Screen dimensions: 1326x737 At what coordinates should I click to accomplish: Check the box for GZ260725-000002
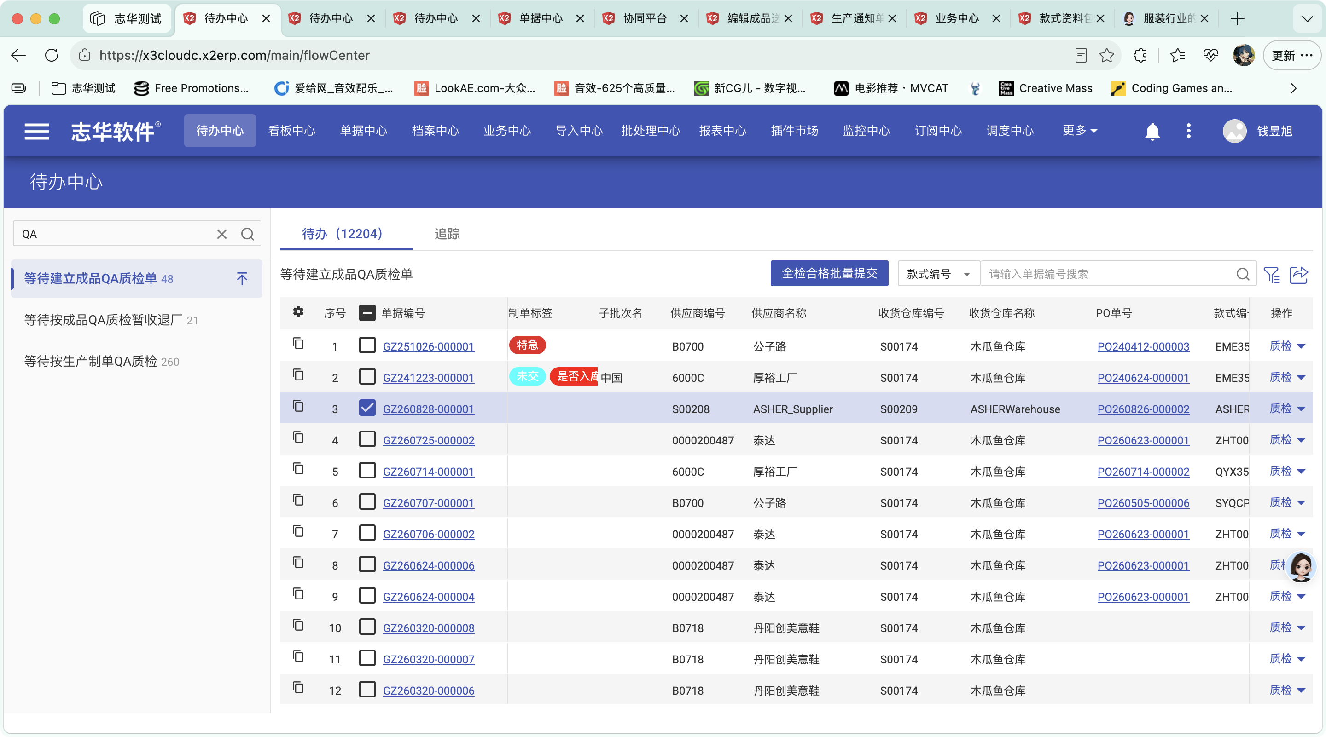pyautogui.click(x=367, y=439)
